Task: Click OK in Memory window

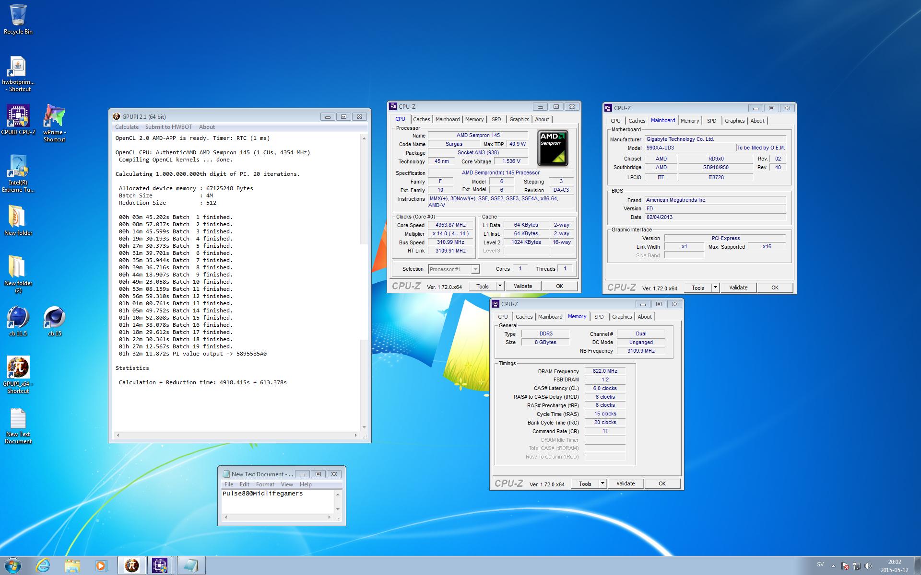Action: click(x=662, y=483)
